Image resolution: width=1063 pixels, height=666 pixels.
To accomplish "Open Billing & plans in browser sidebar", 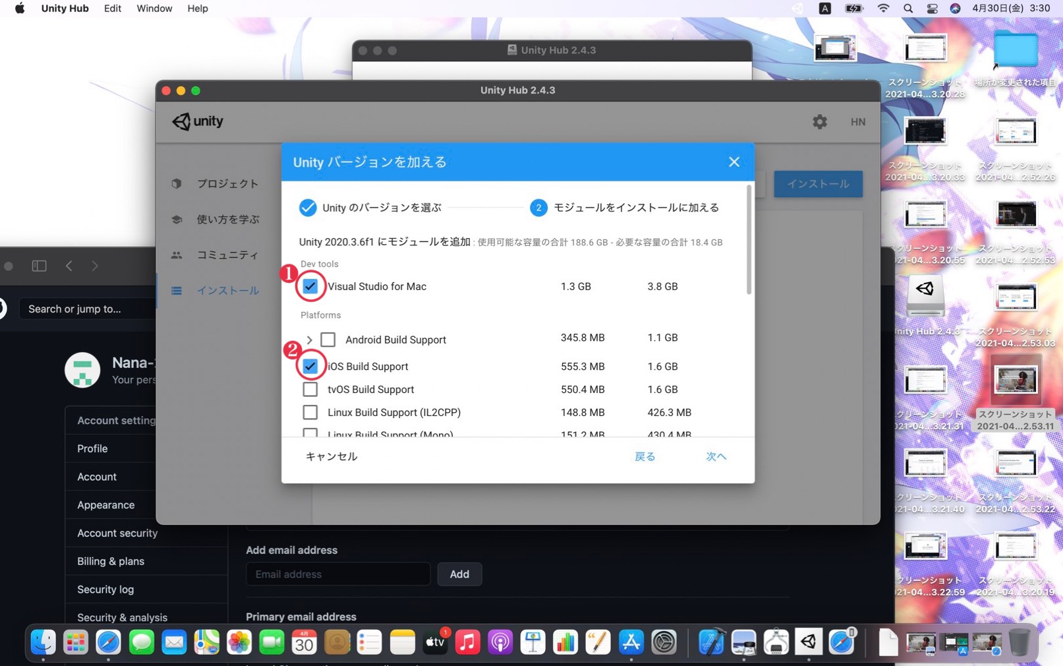I will (x=111, y=561).
